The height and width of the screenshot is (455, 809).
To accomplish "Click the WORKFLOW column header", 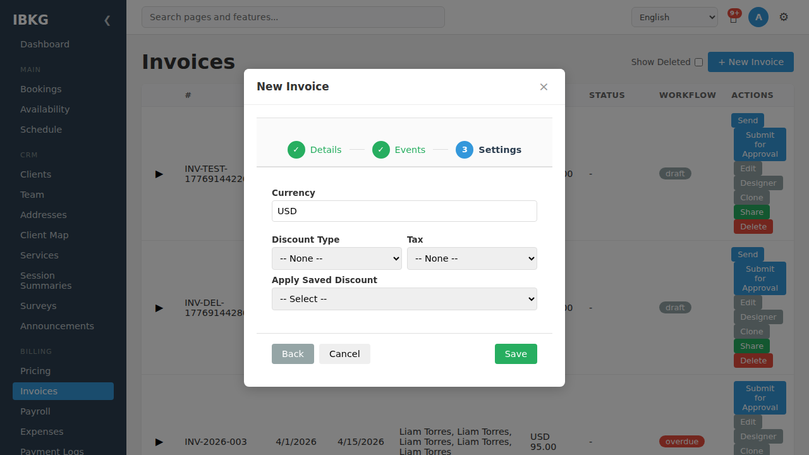I will [x=688, y=95].
